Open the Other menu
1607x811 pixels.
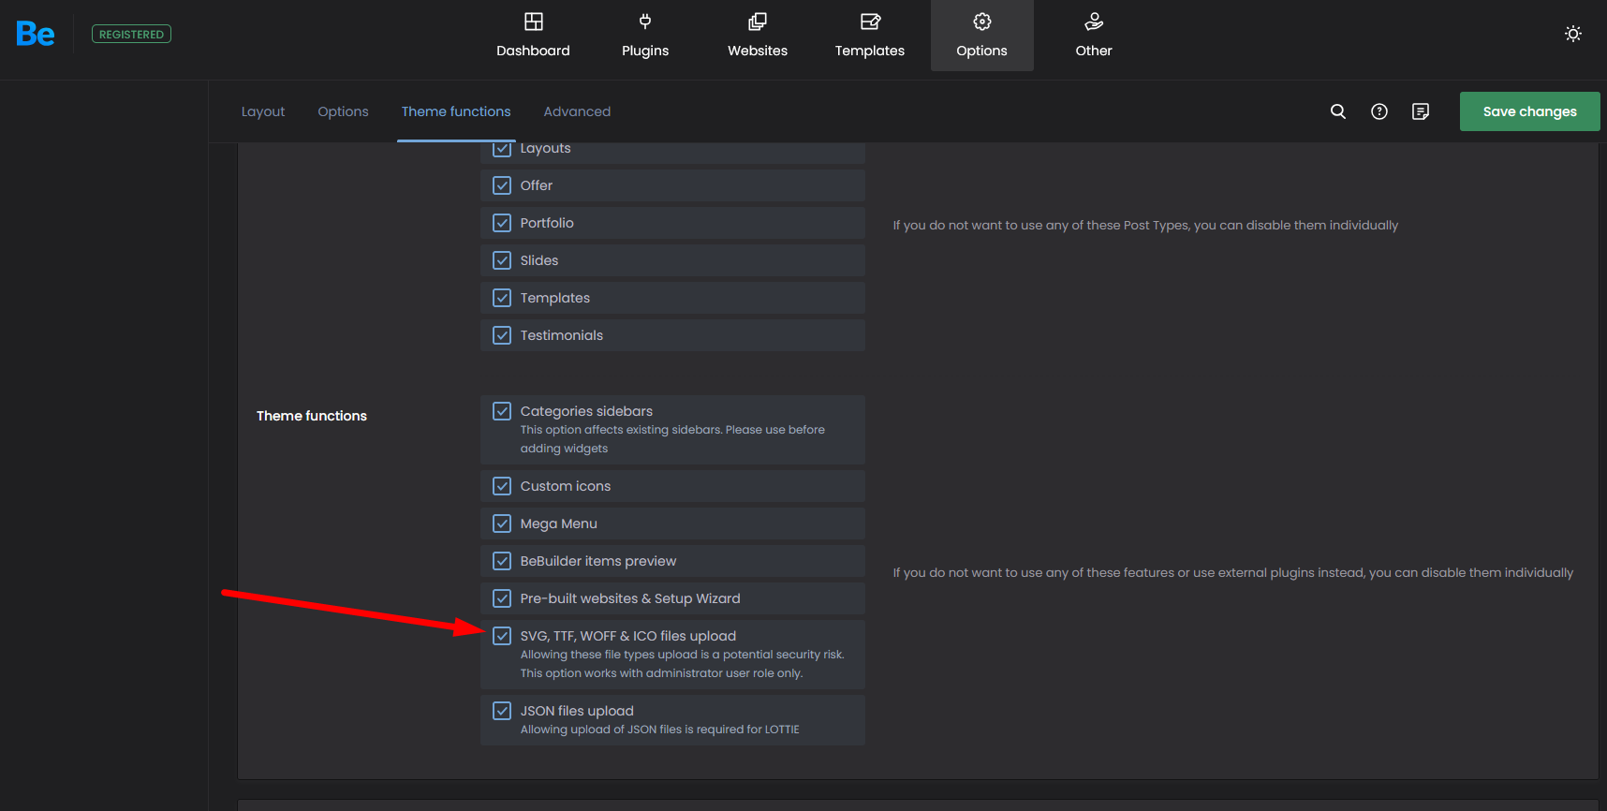(1093, 36)
